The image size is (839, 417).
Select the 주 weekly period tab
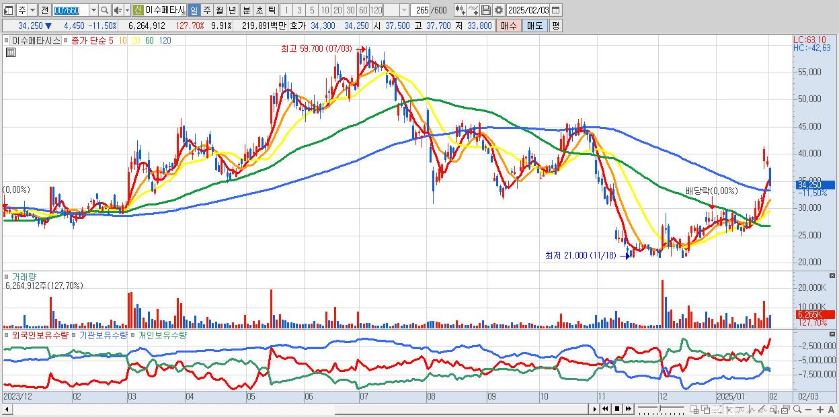click(206, 10)
